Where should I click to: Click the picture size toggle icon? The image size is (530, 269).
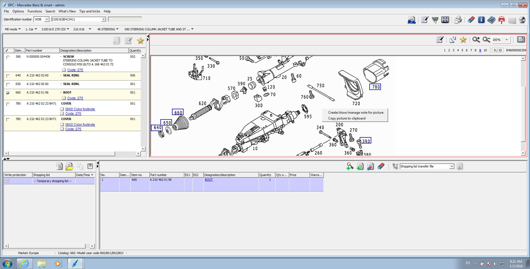tap(453, 40)
